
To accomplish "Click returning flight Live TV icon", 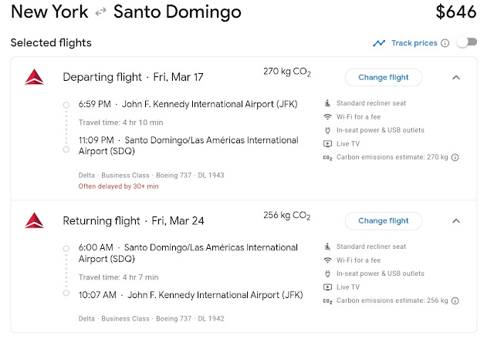I will 327,287.
